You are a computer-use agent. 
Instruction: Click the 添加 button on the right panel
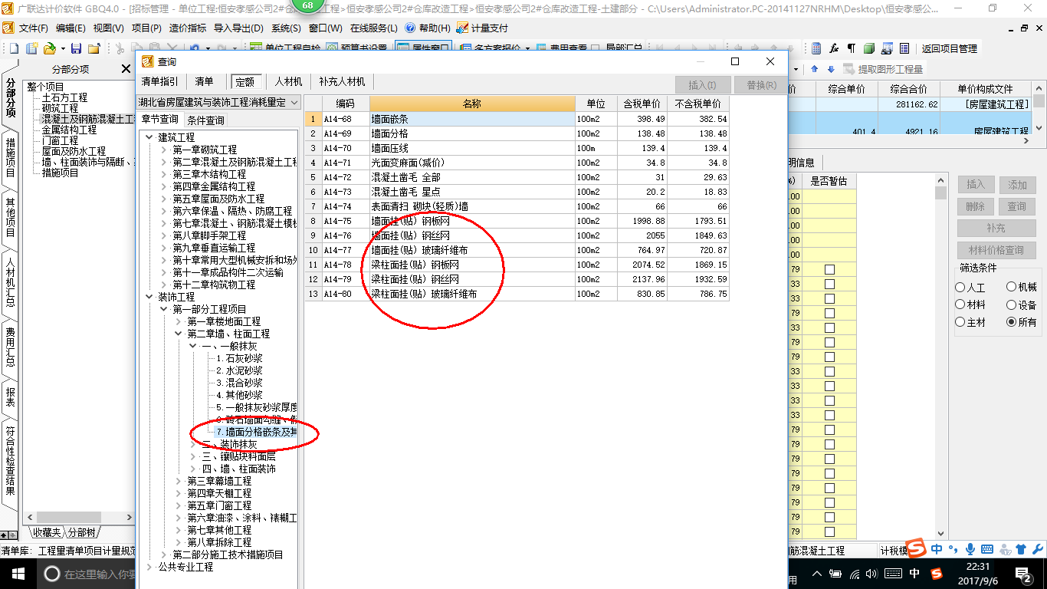[x=1017, y=185]
